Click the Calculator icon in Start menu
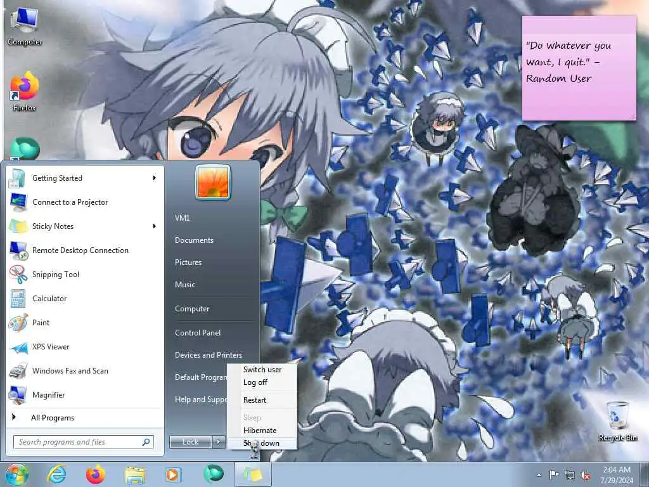 [x=18, y=299]
